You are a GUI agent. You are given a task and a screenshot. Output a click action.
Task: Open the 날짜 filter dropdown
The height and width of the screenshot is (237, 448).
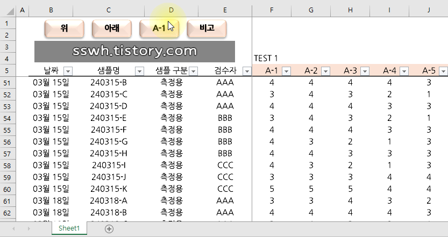(x=68, y=71)
